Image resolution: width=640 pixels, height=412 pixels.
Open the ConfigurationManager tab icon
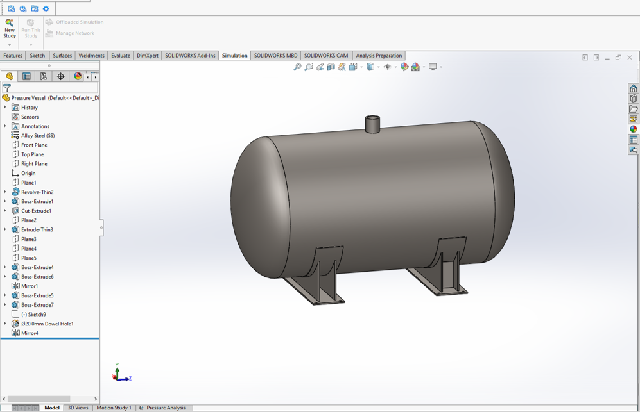pos(42,77)
